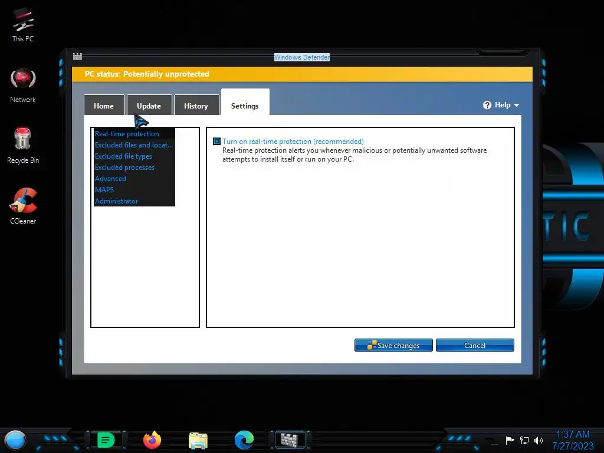This screenshot has height=453, width=604.
Task: Click the Save changes button
Action: [393, 345]
